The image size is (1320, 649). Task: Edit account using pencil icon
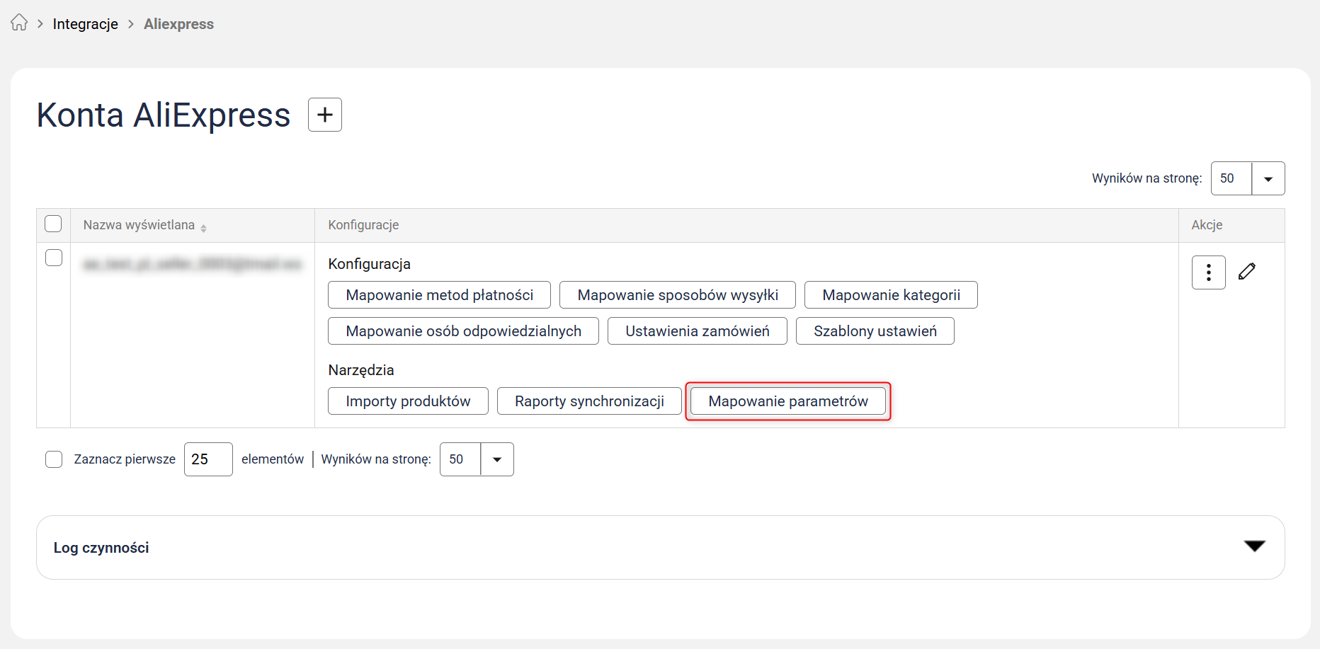pos(1247,272)
